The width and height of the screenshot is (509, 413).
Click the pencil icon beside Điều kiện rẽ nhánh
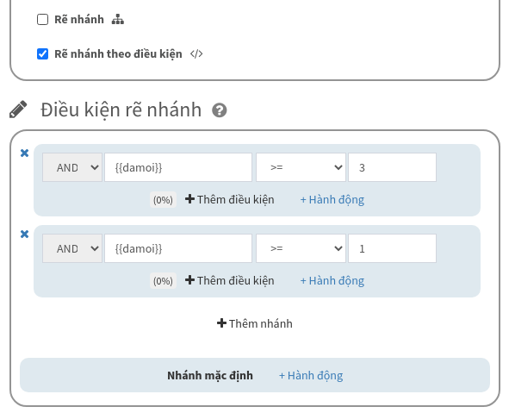[18, 110]
